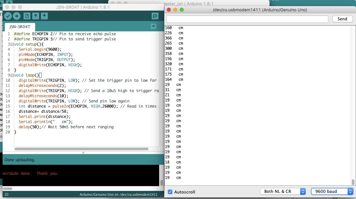Create a new sketch with New icon
The image size is (356, 199).
coord(27,16)
